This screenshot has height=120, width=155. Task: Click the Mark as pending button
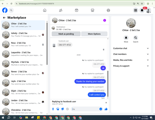pos(66,34)
